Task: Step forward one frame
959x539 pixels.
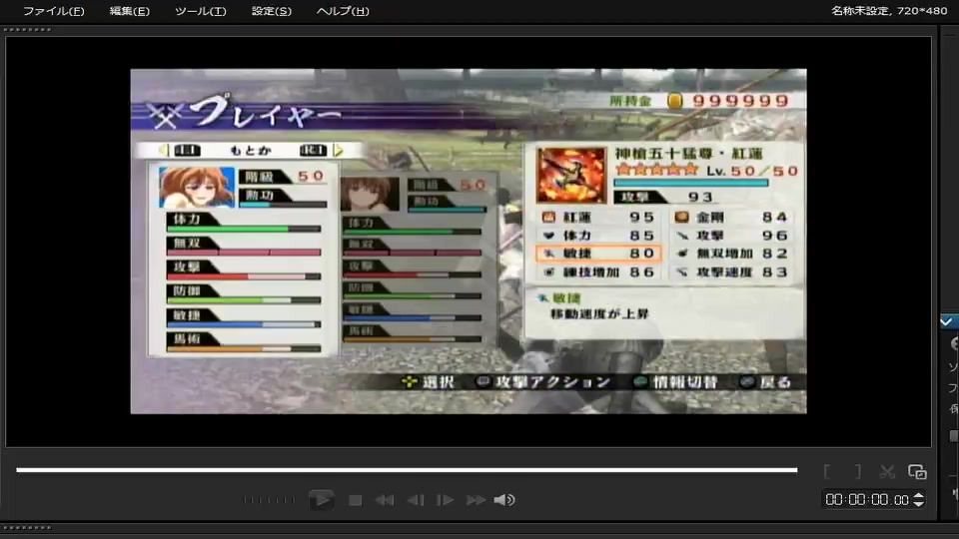Action: pyautogui.click(x=445, y=500)
